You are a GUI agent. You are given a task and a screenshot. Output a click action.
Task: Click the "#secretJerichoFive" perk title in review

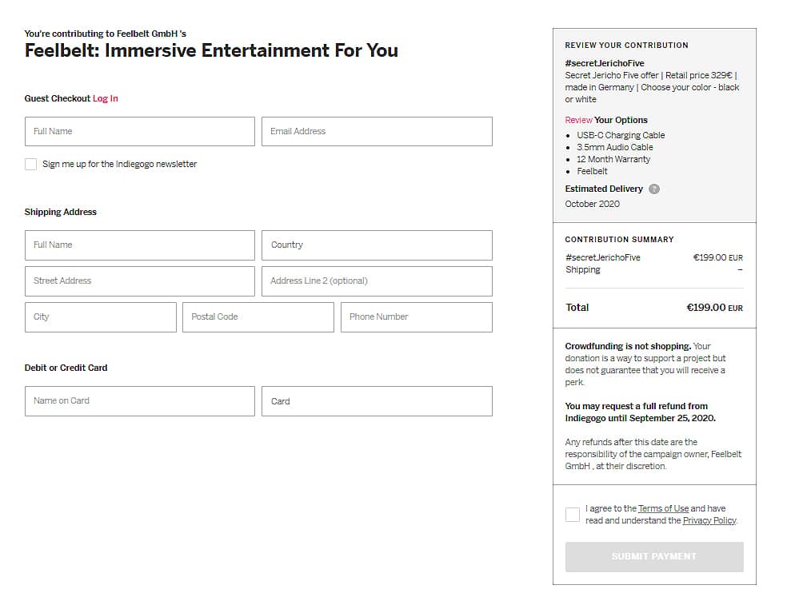click(605, 63)
